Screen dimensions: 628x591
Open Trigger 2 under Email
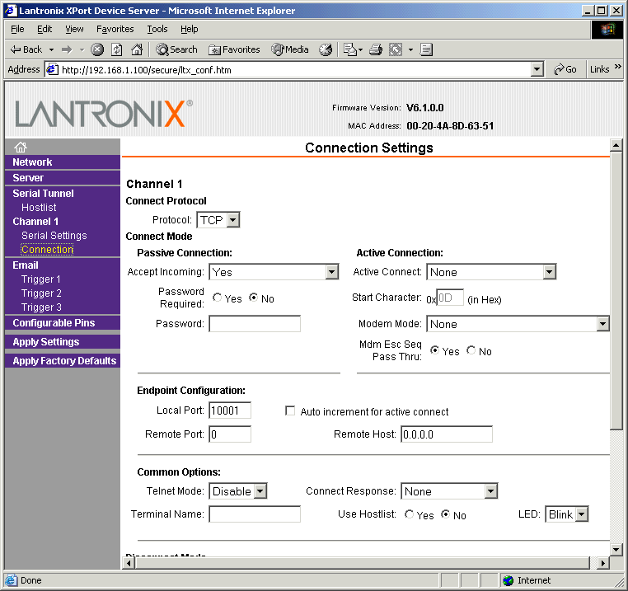[x=41, y=293]
